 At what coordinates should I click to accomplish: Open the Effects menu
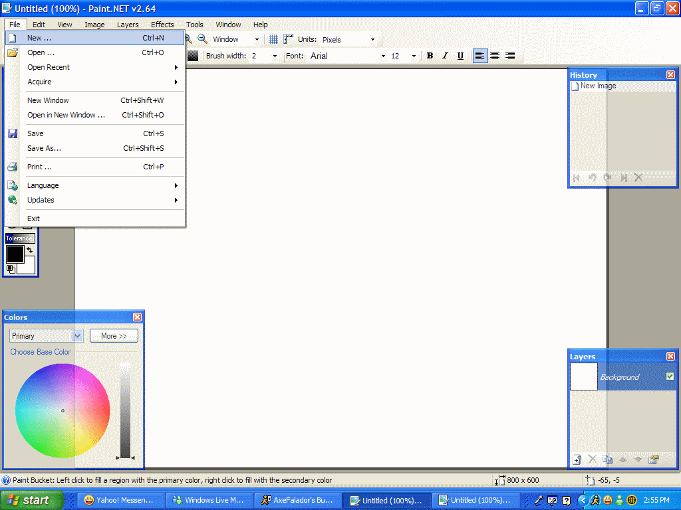point(162,25)
